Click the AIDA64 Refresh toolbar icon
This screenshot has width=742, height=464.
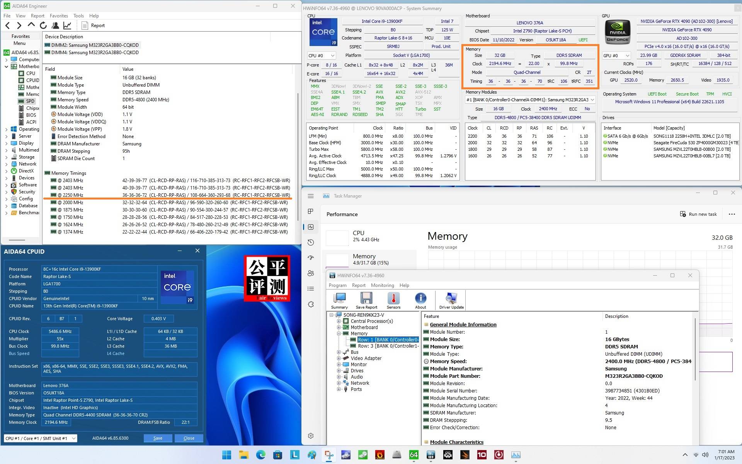(x=43, y=26)
